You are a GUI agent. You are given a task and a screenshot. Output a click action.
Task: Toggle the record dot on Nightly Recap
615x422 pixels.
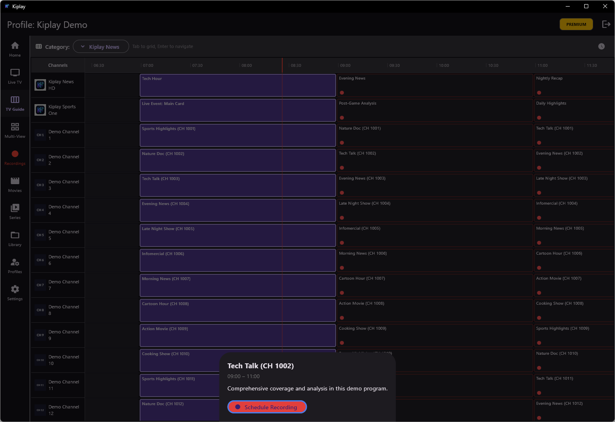(539, 93)
